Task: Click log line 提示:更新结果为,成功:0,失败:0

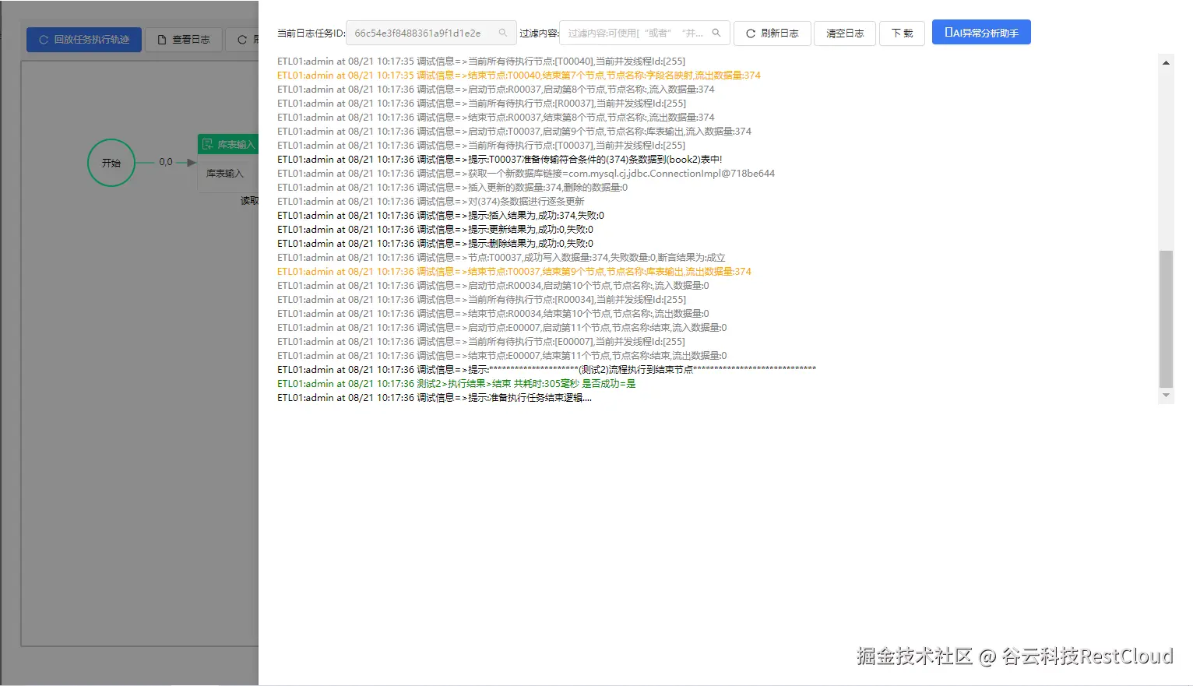Action: (x=435, y=230)
